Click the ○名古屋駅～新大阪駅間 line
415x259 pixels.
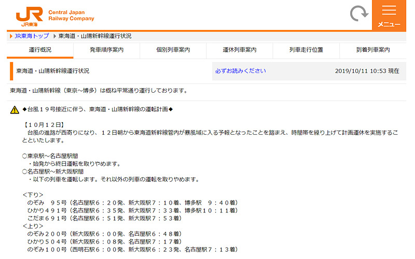(53, 171)
